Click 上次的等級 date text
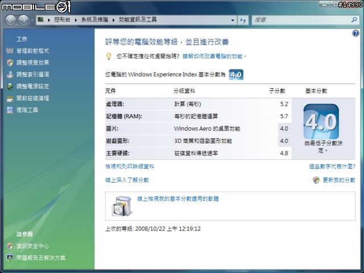This screenshot has width=364, height=273. pos(153,229)
